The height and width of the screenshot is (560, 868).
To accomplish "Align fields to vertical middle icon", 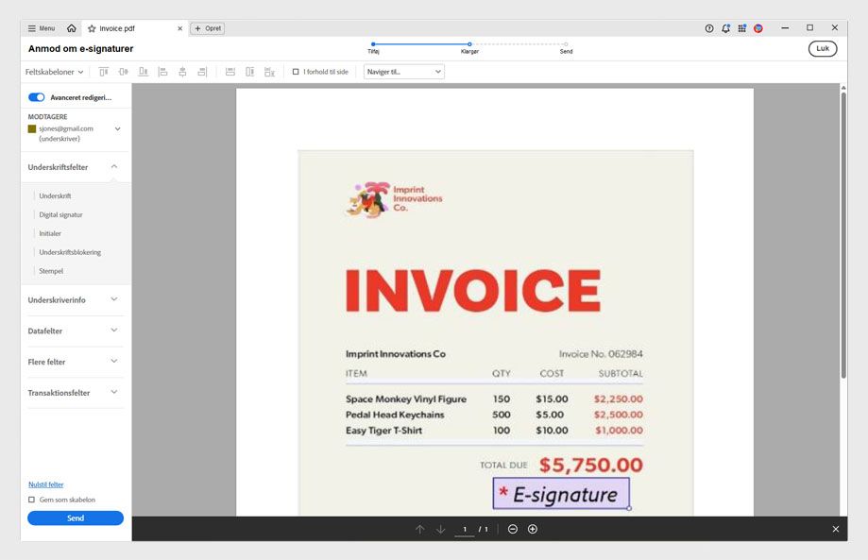I will click(x=124, y=72).
